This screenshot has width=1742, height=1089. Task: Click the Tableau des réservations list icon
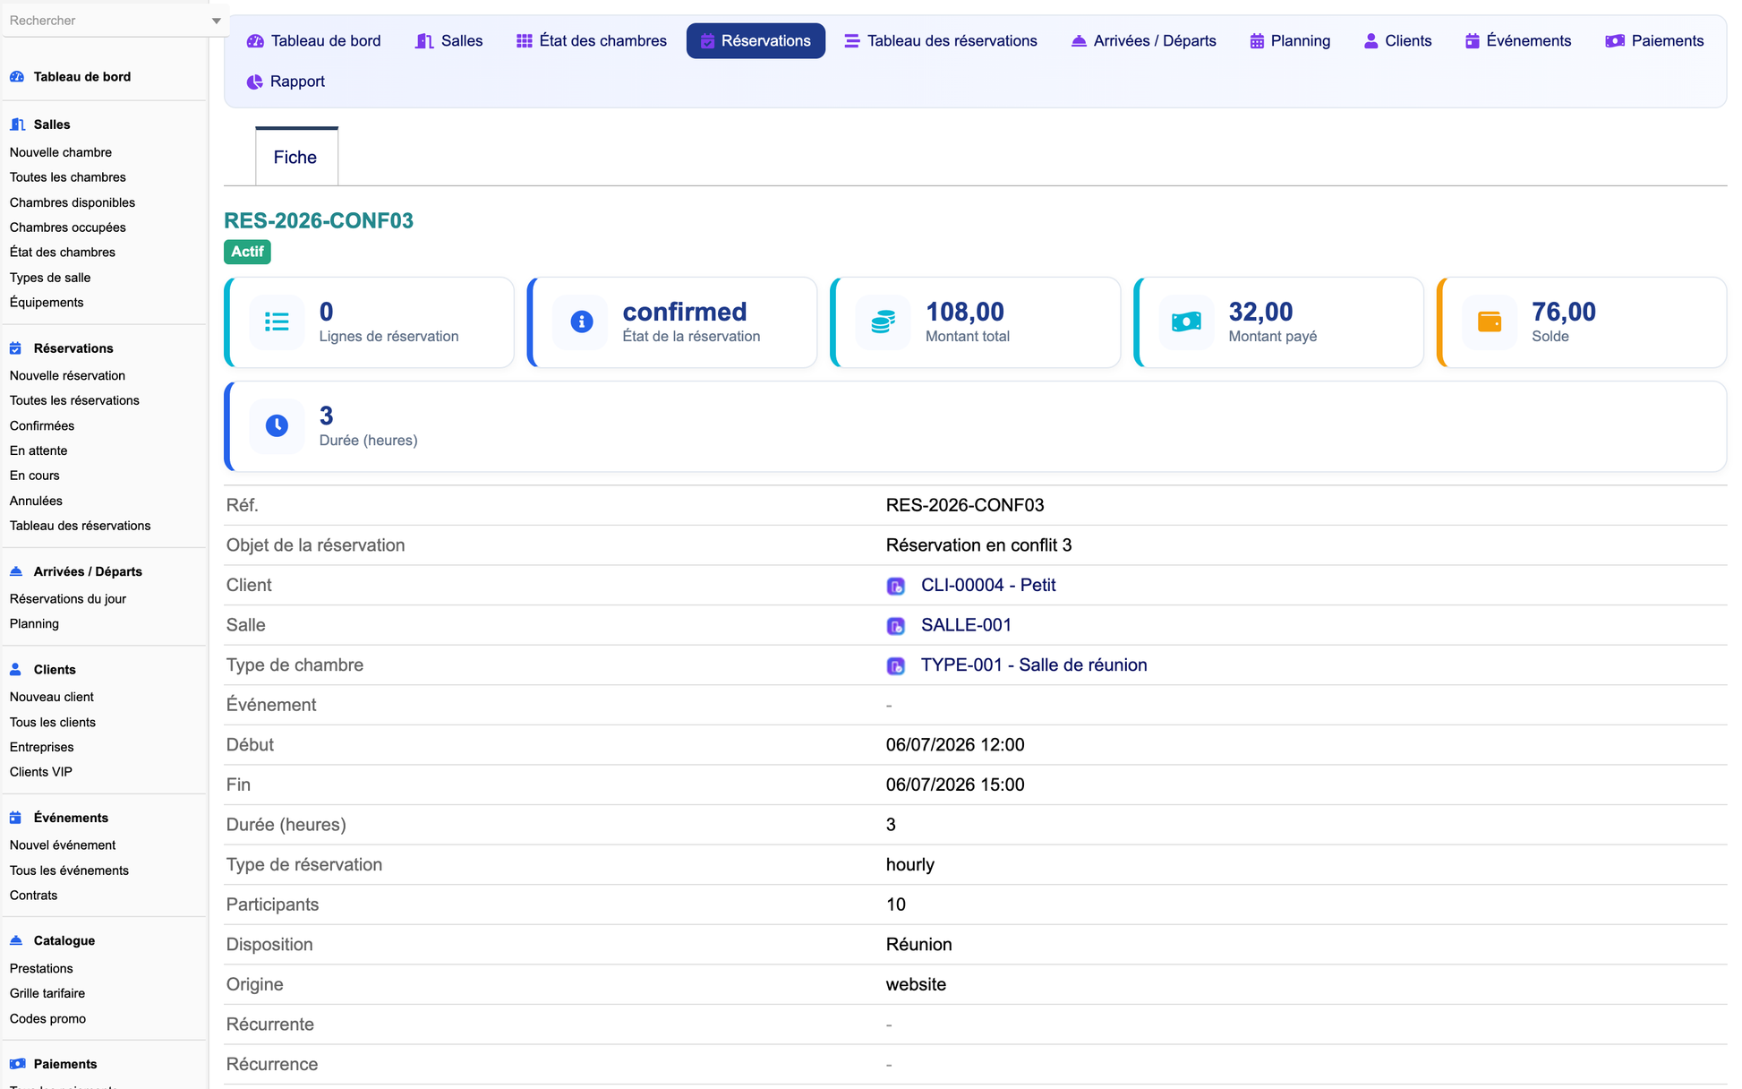[851, 41]
